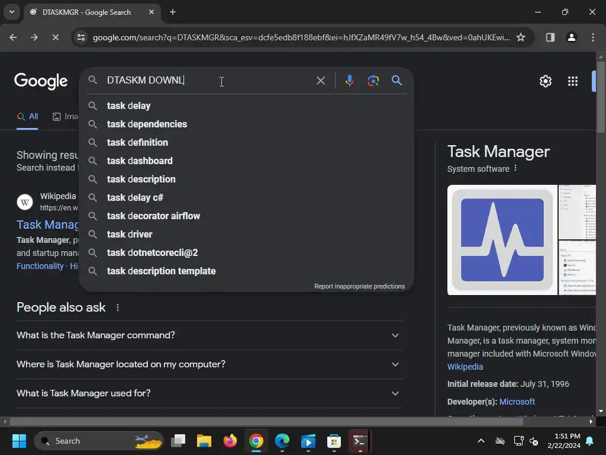Click the vertical scrollbar thumb

point(601,97)
